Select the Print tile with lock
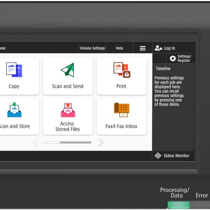Image resolution: width=210 pixels, height=210 pixels. (x=121, y=76)
